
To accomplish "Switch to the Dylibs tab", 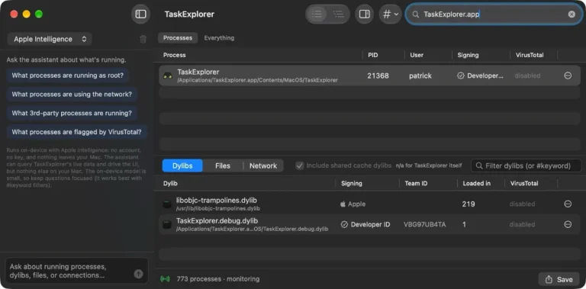I will (x=183, y=165).
